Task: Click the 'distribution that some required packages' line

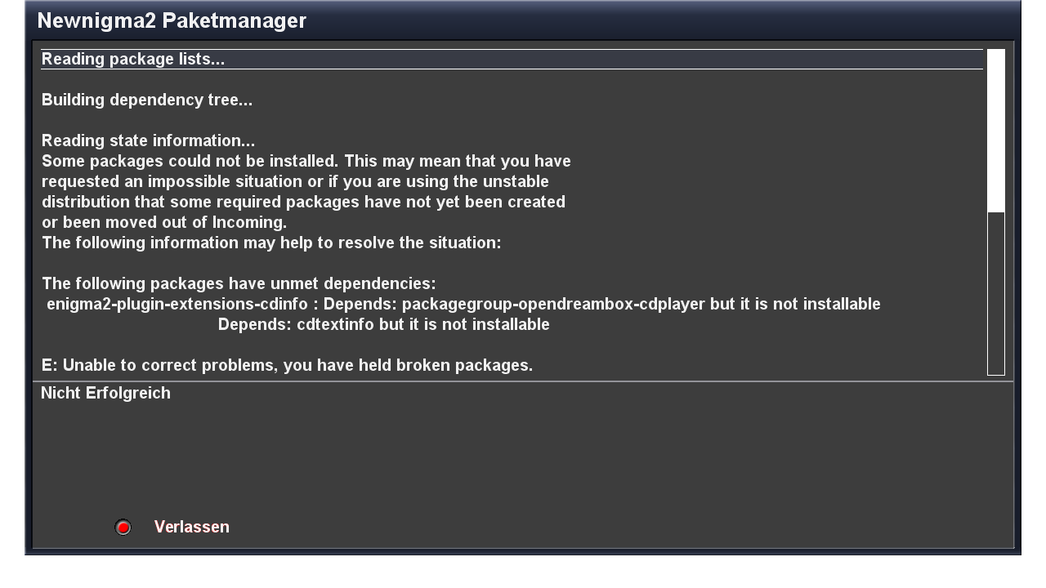Action: [303, 203]
